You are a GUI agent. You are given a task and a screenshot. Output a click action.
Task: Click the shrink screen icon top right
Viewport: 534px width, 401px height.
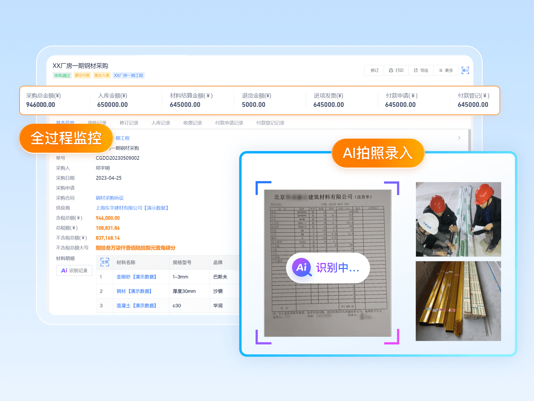(x=465, y=70)
